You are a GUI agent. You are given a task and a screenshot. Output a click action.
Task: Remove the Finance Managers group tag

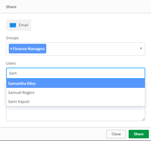point(11,49)
